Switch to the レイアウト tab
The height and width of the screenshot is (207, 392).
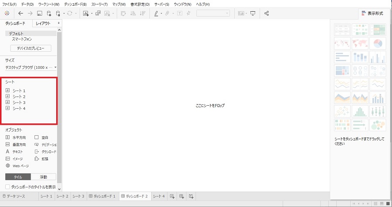(43, 23)
